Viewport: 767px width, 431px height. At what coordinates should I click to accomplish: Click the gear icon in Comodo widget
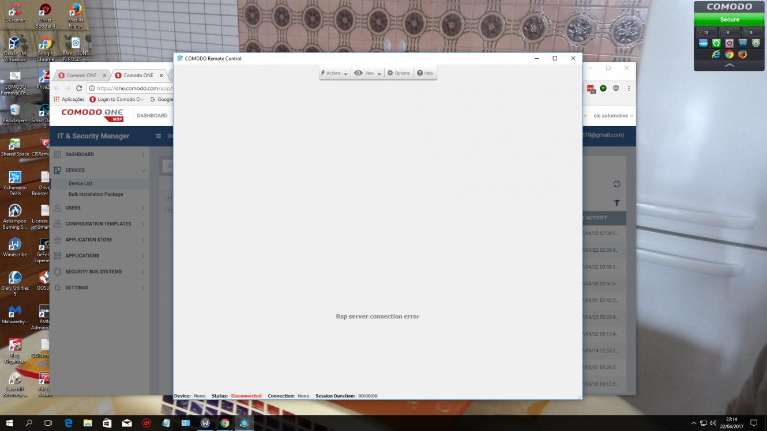point(756,43)
